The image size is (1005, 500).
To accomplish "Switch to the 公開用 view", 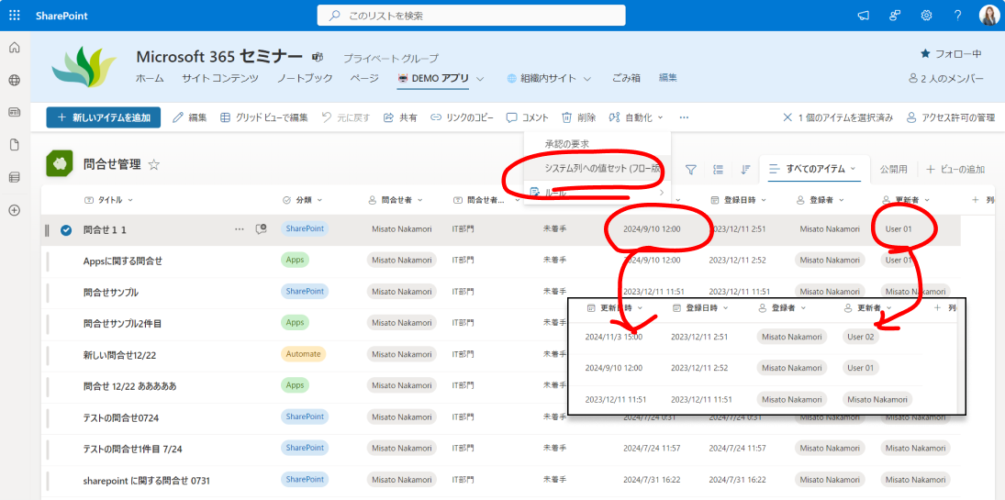I will pos(893,169).
